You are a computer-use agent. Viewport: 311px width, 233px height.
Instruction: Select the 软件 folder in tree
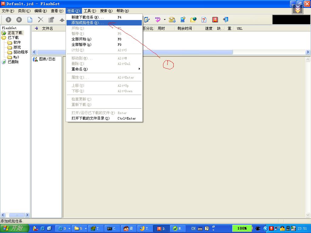pyautogui.click(x=17, y=42)
